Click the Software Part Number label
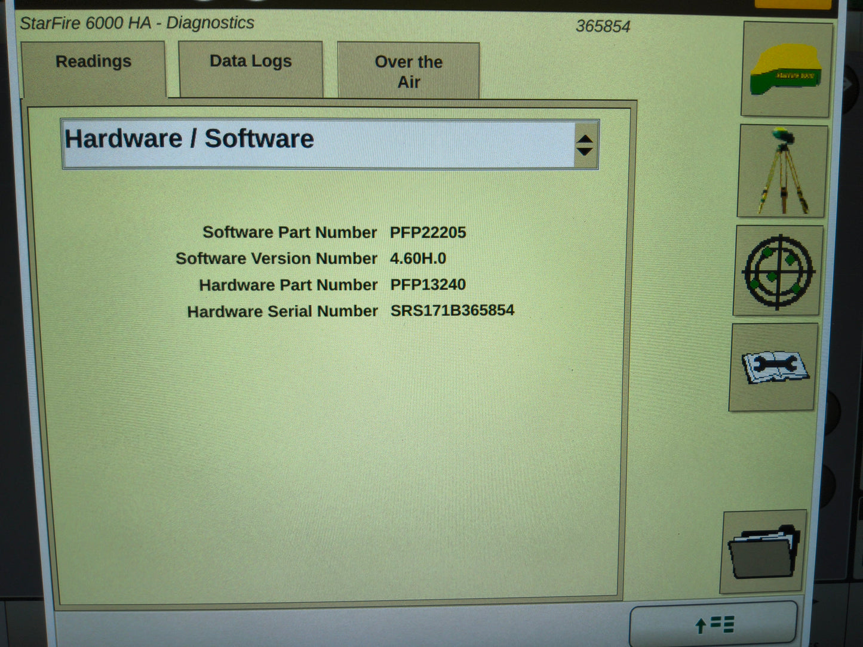This screenshot has width=863, height=647. pos(290,232)
